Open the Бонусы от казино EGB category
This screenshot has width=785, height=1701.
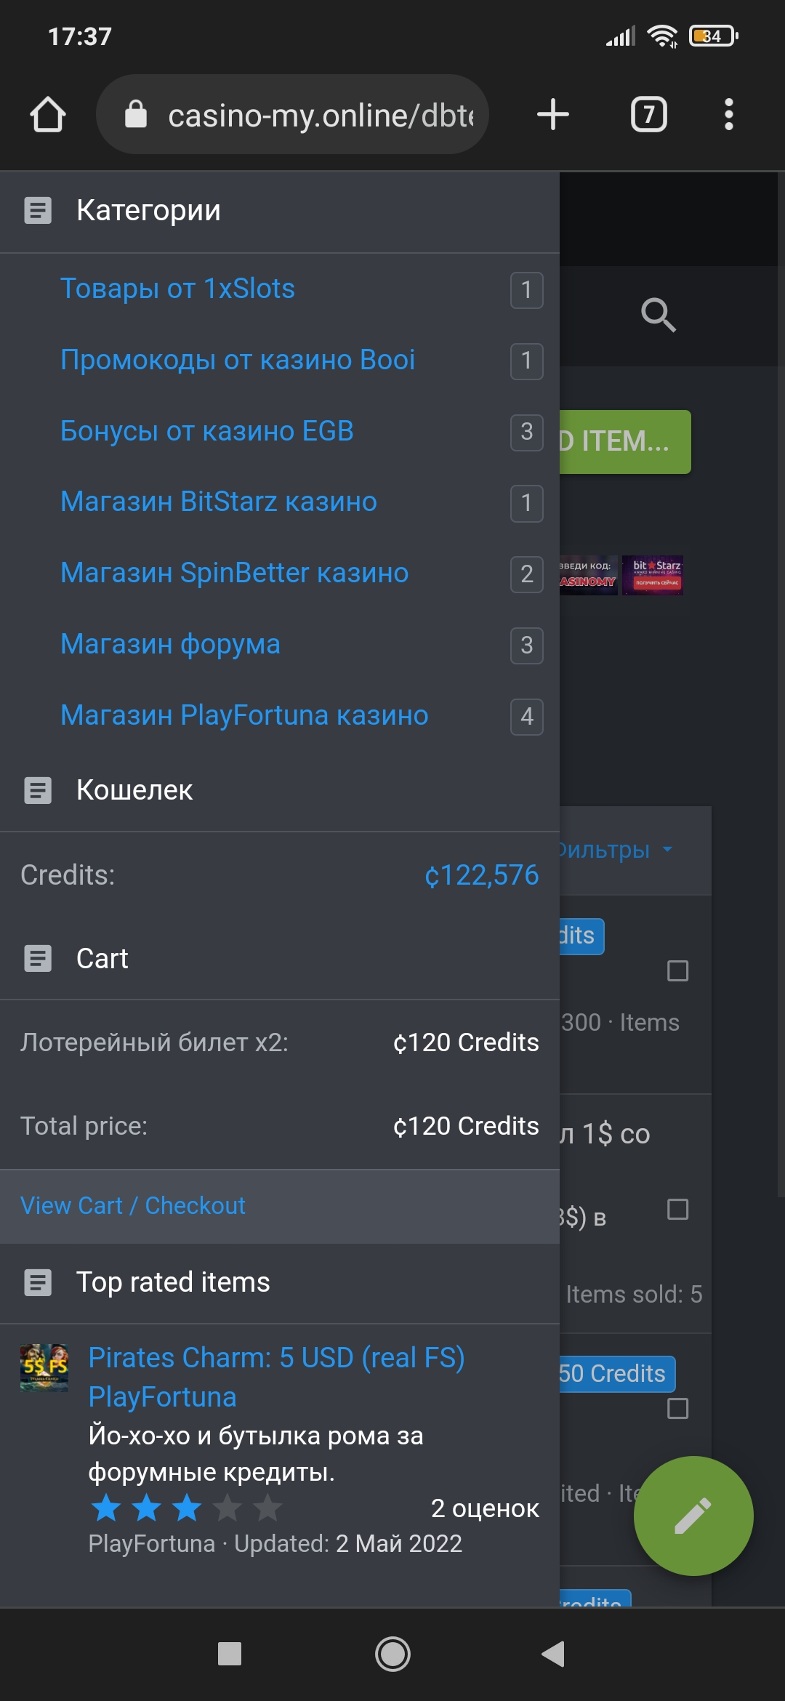coord(206,431)
